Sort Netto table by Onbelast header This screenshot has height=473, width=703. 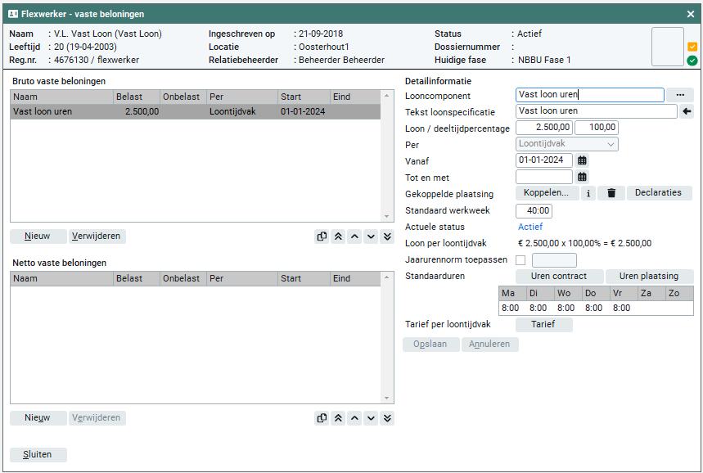click(183, 278)
